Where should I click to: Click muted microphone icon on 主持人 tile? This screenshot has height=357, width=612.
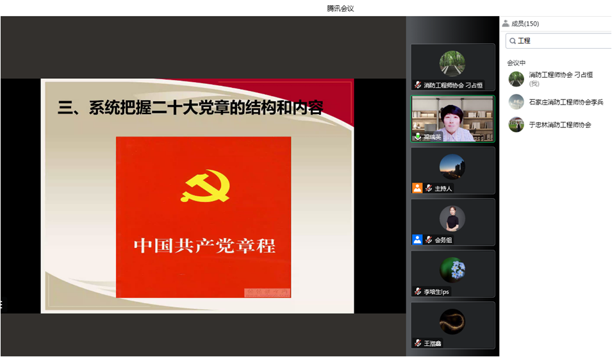coord(429,188)
